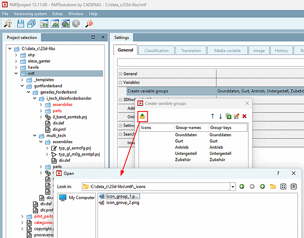Collapse the multi_tech folder

click(35, 135)
